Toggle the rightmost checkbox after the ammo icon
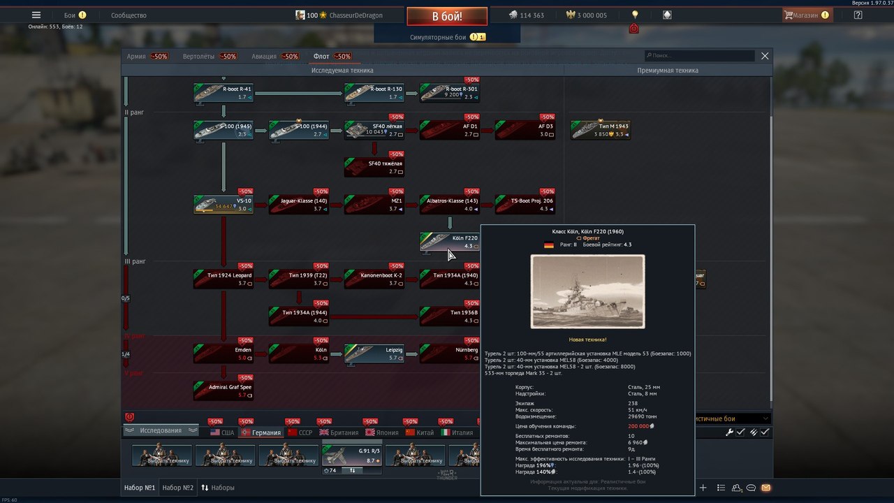Screen dimensions: 894x503 click(x=765, y=432)
